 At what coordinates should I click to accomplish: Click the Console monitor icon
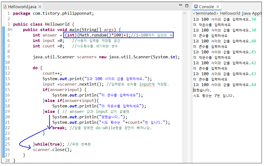[x=196, y=7]
